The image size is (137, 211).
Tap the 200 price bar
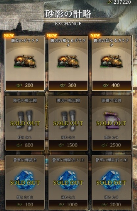(25, 85)
